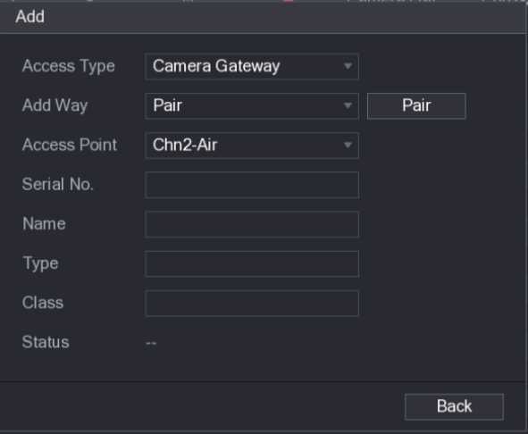The height and width of the screenshot is (434, 528).
Task: Focus the Serial No. input field
Action: click(x=252, y=185)
